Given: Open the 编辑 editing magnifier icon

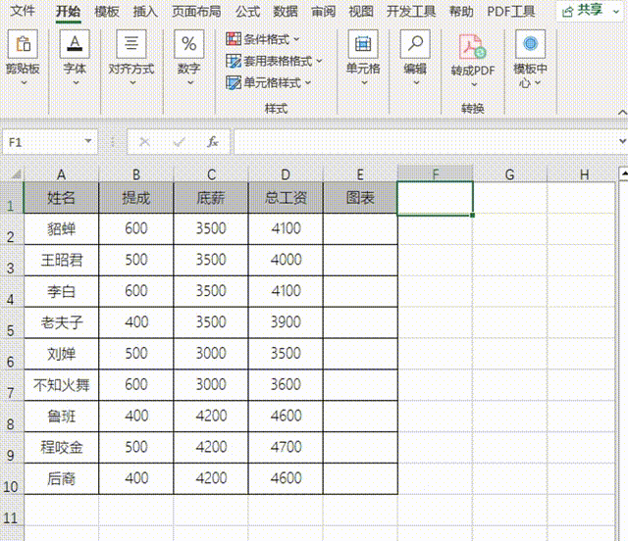Looking at the screenshot, I should (415, 44).
